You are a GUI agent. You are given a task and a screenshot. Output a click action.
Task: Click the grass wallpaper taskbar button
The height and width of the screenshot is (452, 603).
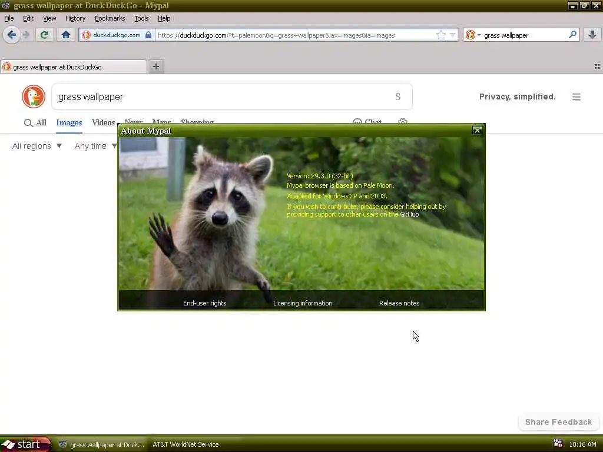coord(101,445)
